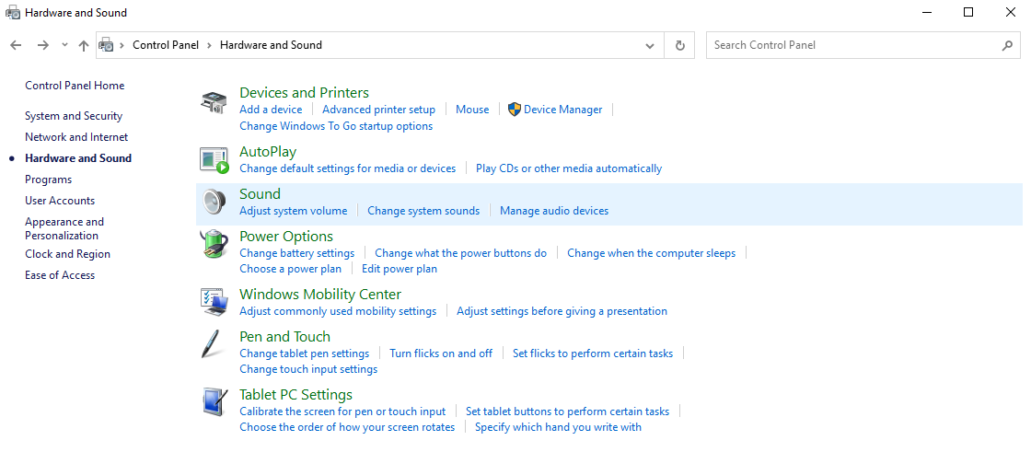
Task: Click the title bar window icon
Action: [x=13, y=13]
